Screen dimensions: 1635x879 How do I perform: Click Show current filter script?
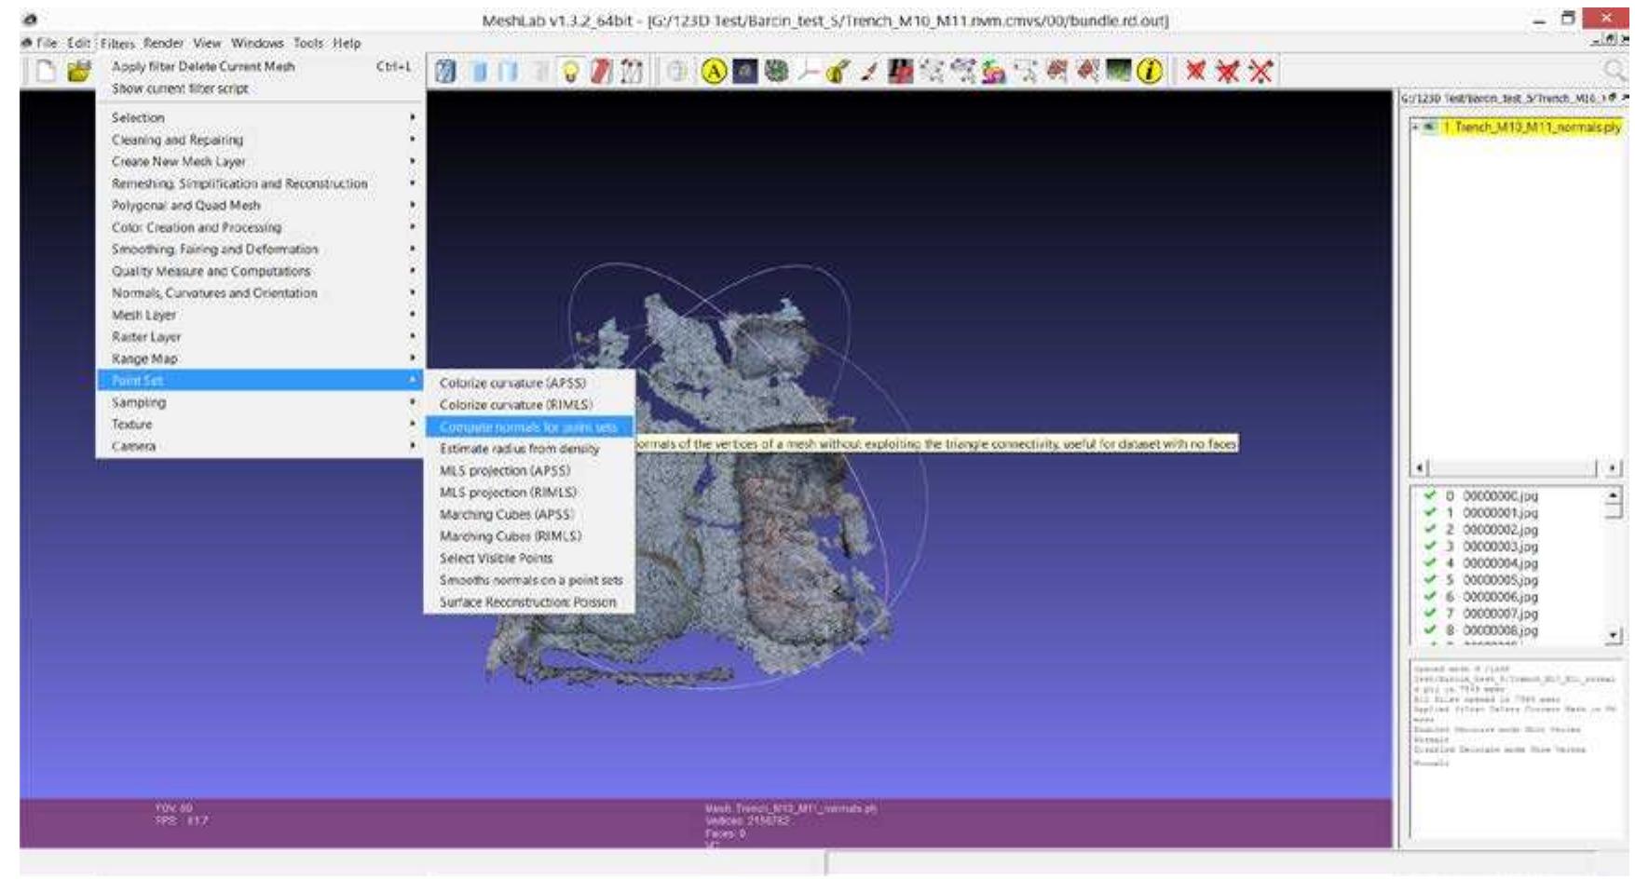pyautogui.click(x=180, y=88)
